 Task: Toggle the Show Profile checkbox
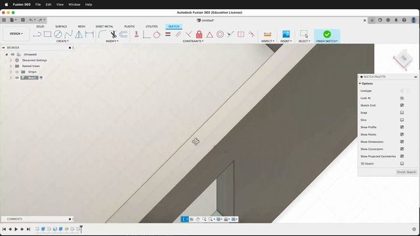pyautogui.click(x=402, y=127)
